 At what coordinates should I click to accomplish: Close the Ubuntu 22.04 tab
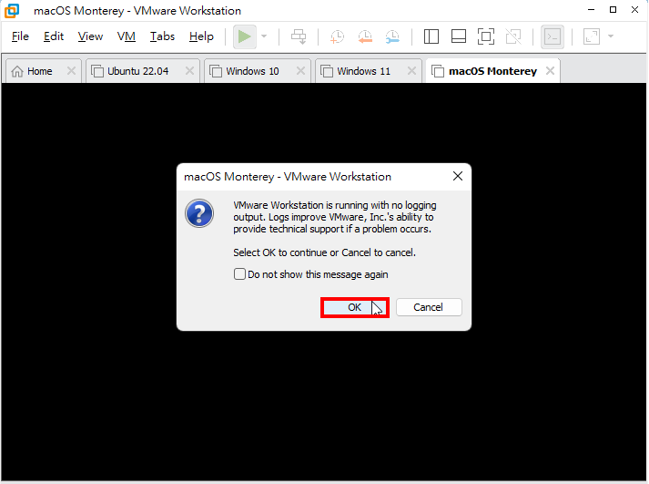coord(189,71)
